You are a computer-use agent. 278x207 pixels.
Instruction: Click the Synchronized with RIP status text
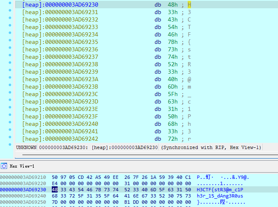coord(211,147)
